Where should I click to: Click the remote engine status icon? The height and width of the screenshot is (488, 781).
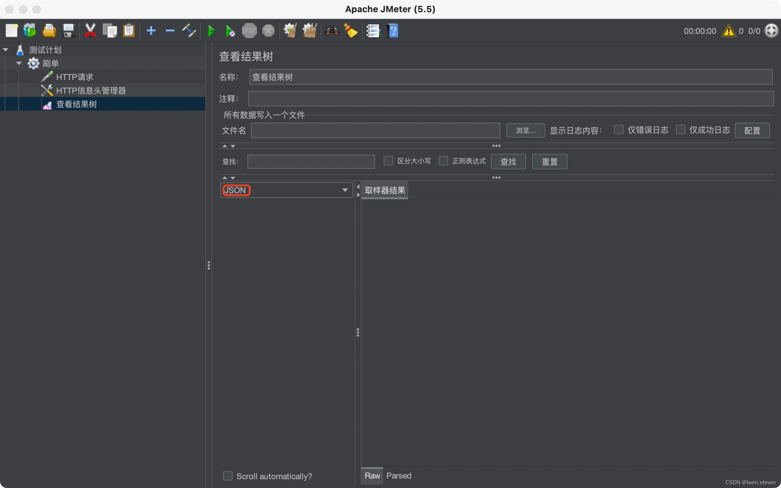772,31
